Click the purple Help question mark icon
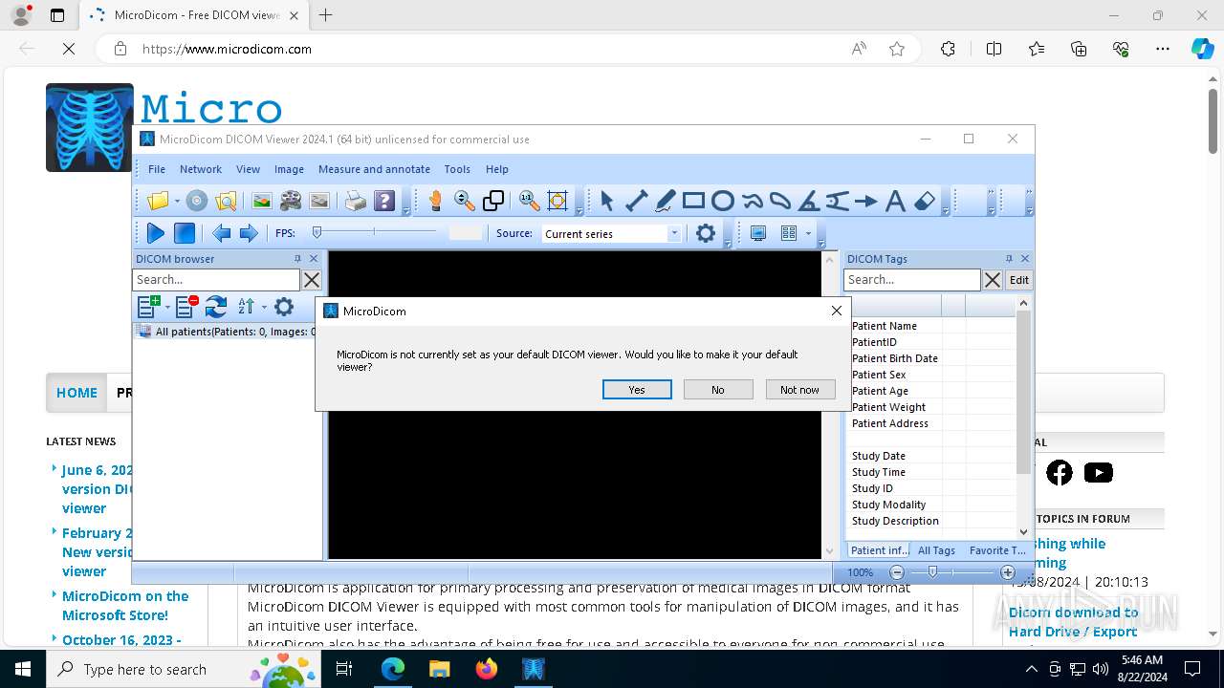 (x=384, y=201)
